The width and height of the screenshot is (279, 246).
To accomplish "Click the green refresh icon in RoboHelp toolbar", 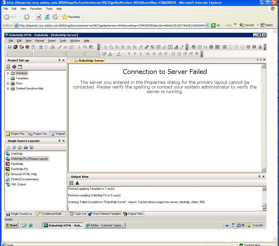I will (170, 47).
